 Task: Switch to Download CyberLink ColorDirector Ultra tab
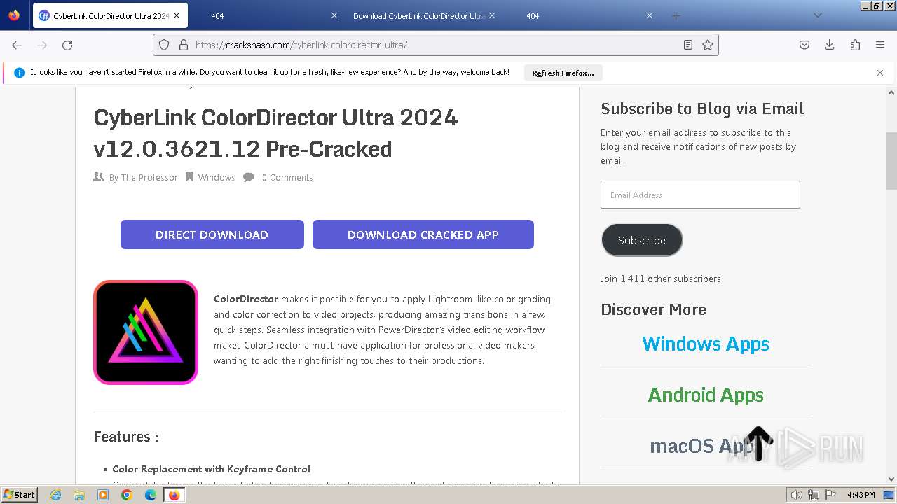[x=419, y=15]
